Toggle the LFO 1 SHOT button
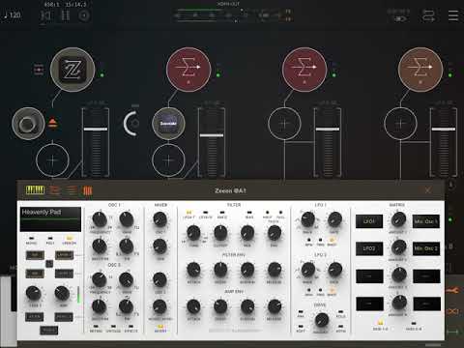464x348 pixels. [x=332, y=240]
